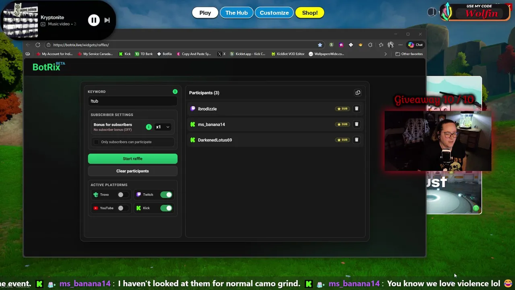
Task: Click the browser address bar URL
Action: click(x=81, y=45)
